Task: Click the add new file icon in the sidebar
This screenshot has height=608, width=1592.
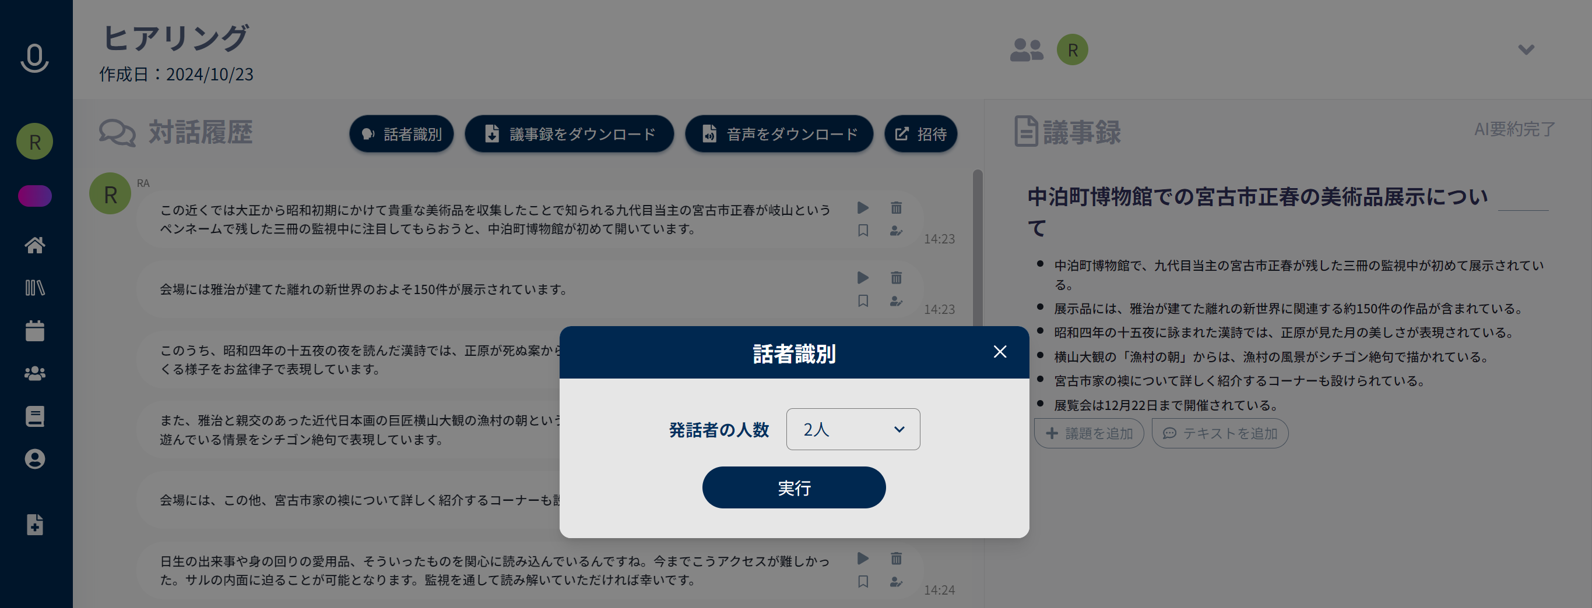Action: (34, 525)
